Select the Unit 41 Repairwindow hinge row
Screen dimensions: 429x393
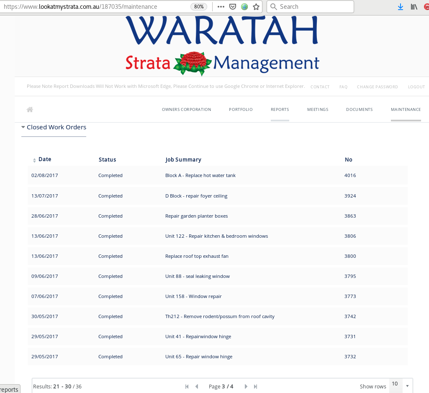tap(218, 336)
